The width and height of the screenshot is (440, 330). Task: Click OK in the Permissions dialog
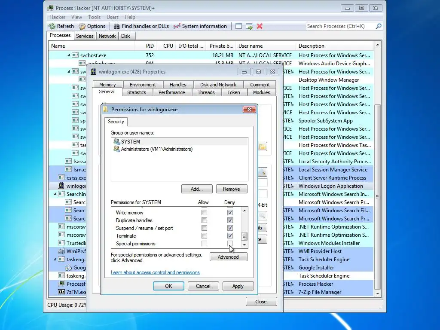[x=168, y=286]
